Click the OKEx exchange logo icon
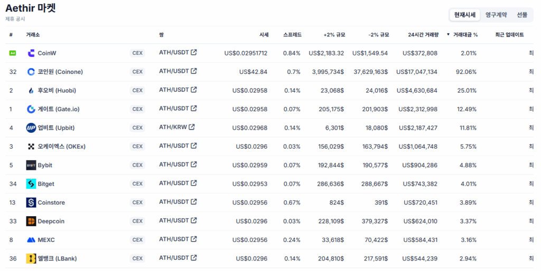The image size is (541, 271). click(31, 147)
